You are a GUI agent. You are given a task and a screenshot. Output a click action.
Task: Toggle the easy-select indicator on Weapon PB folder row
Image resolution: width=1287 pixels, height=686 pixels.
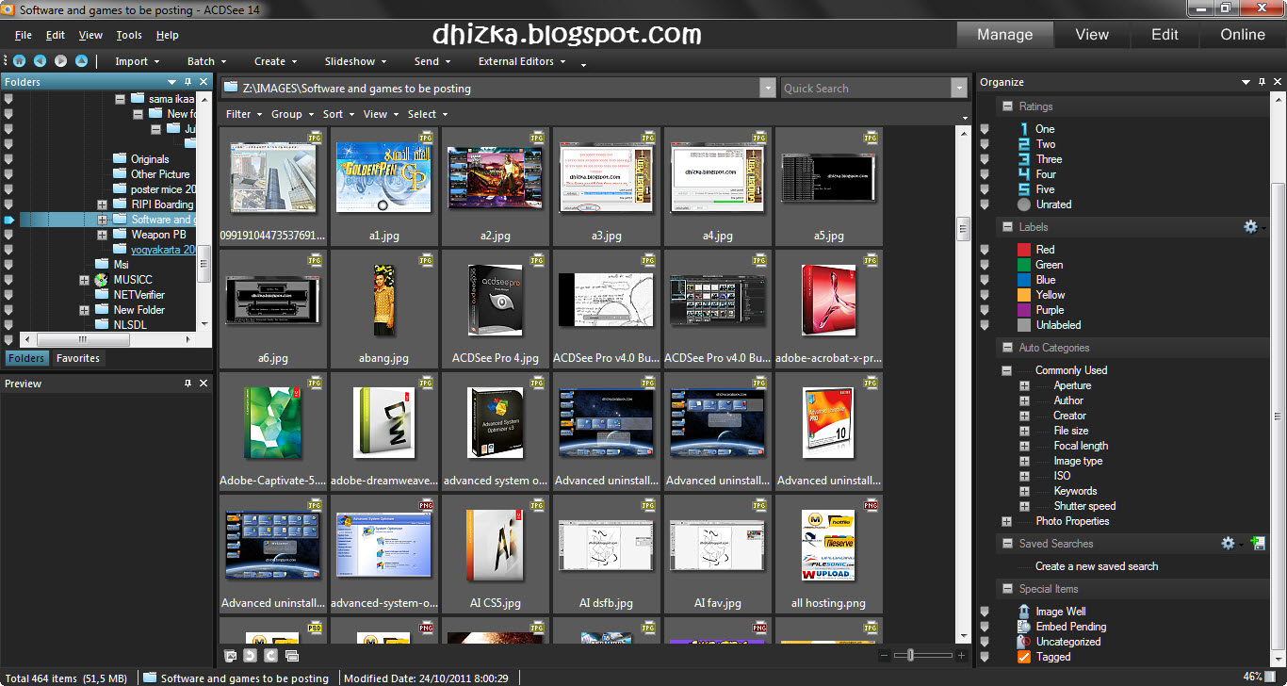[x=8, y=235]
